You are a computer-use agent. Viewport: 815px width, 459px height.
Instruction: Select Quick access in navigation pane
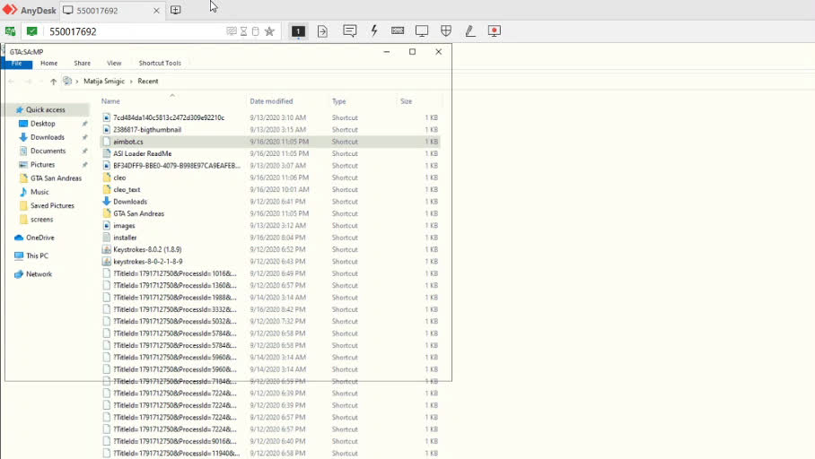click(46, 110)
